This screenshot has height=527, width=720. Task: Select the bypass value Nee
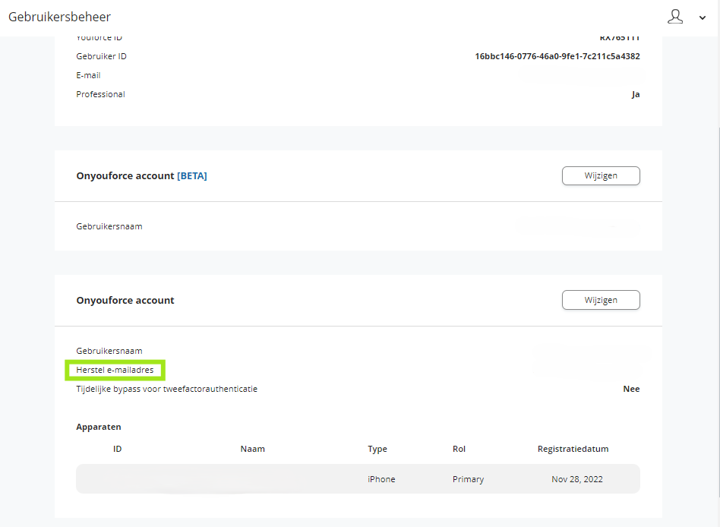[631, 389]
